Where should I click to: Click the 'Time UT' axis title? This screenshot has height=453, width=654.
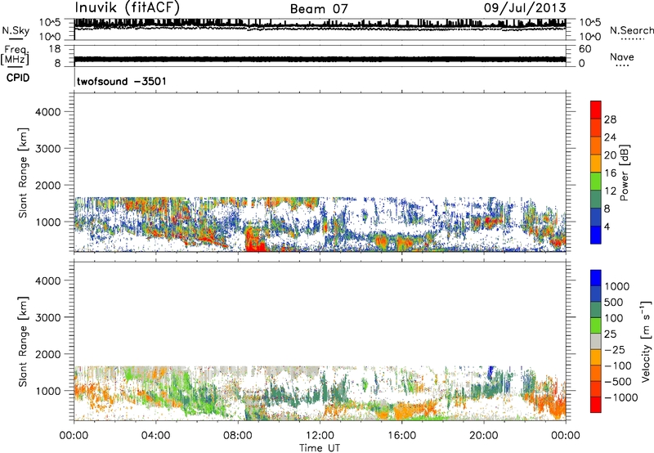click(x=320, y=448)
